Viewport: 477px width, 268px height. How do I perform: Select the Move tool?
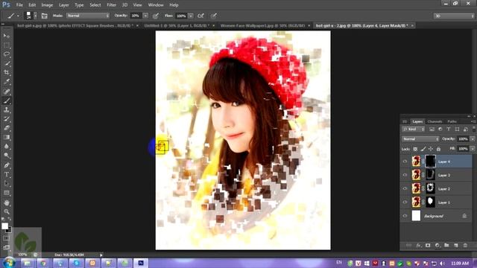click(7, 36)
